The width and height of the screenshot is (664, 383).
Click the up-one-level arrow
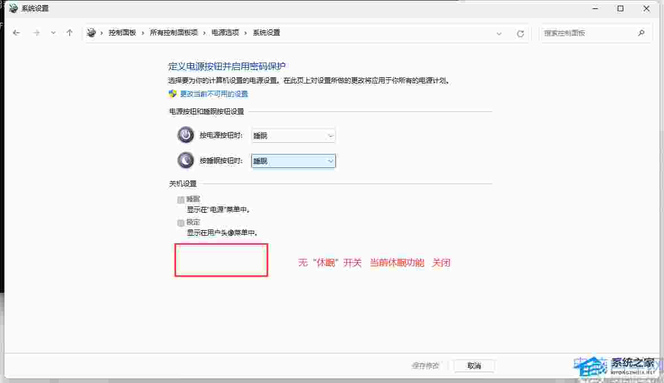[x=69, y=33]
